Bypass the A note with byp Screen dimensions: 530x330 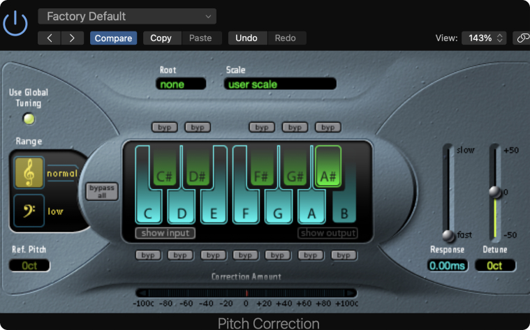pos(310,255)
